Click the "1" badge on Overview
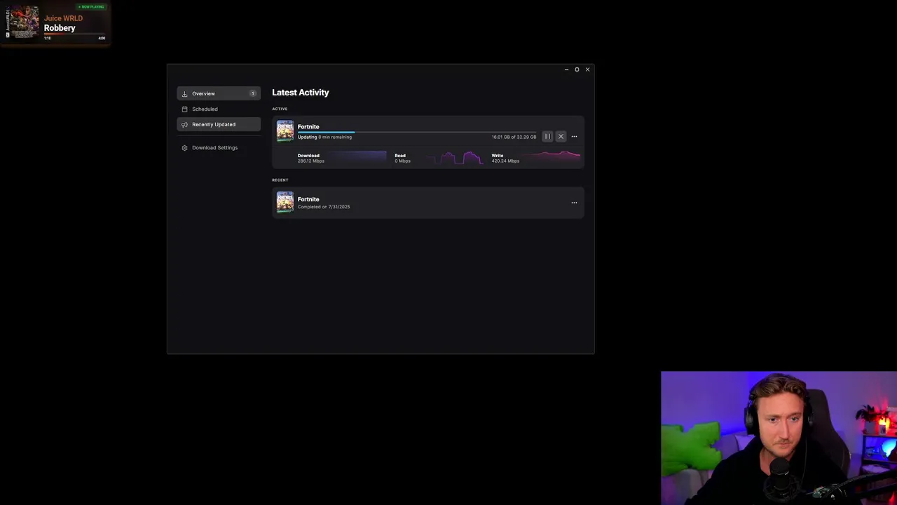The width and height of the screenshot is (897, 505). pos(253,93)
